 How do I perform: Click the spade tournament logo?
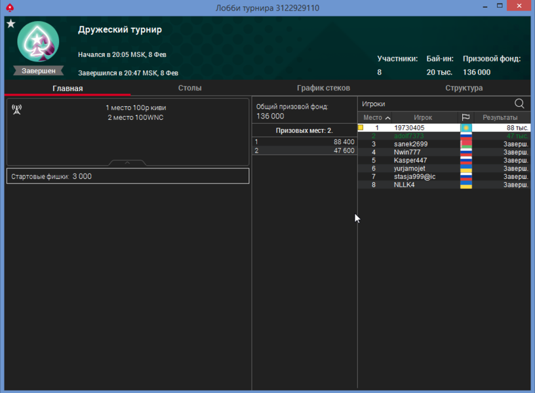coord(38,43)
